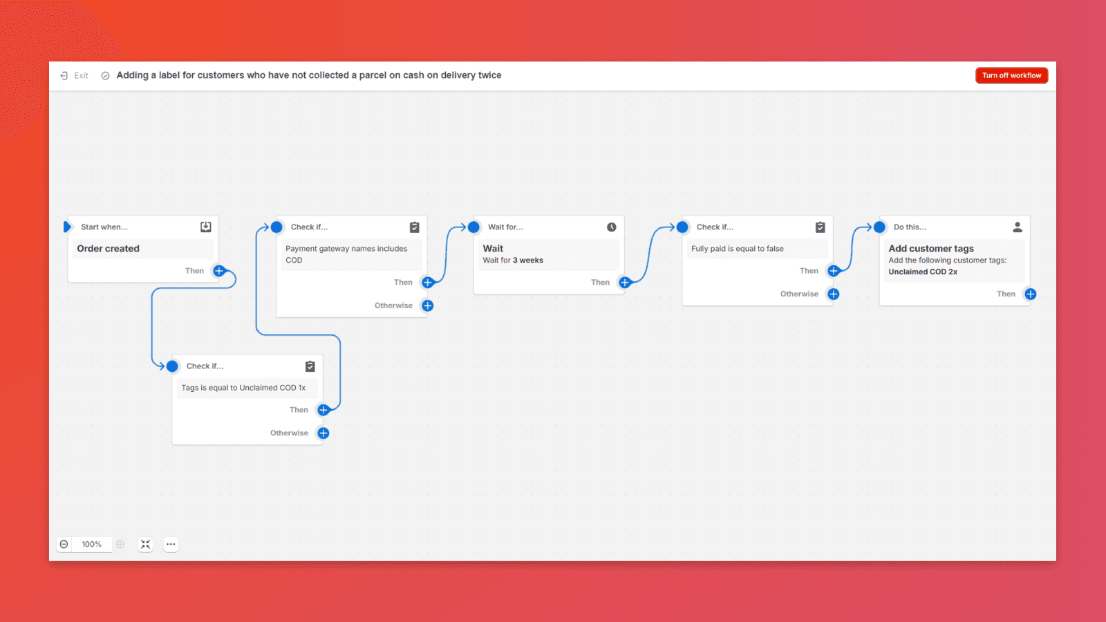Click the fit to screen icon
Image resolution: width=1106 pixels, height=622 pixels.
(x=145, y=545)
